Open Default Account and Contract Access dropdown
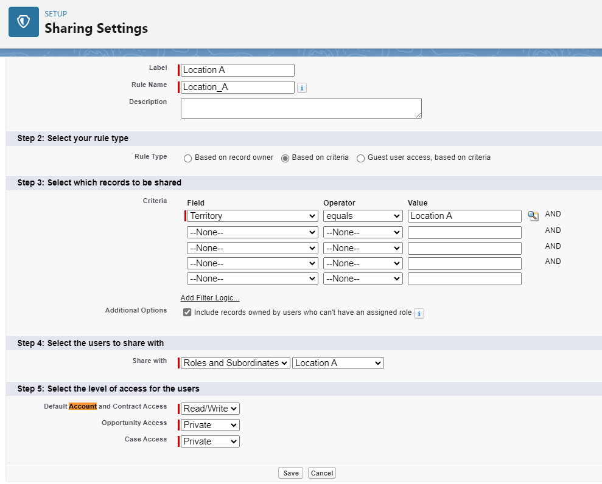Screen dimensions: 602x484 pyautogui.click(x=210, y=409)
